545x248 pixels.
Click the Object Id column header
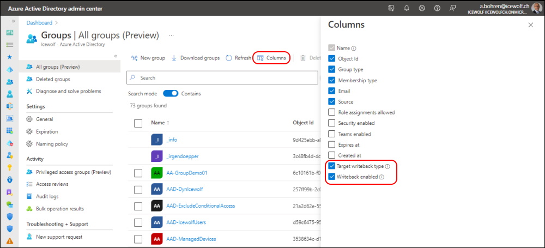point(304,123)
